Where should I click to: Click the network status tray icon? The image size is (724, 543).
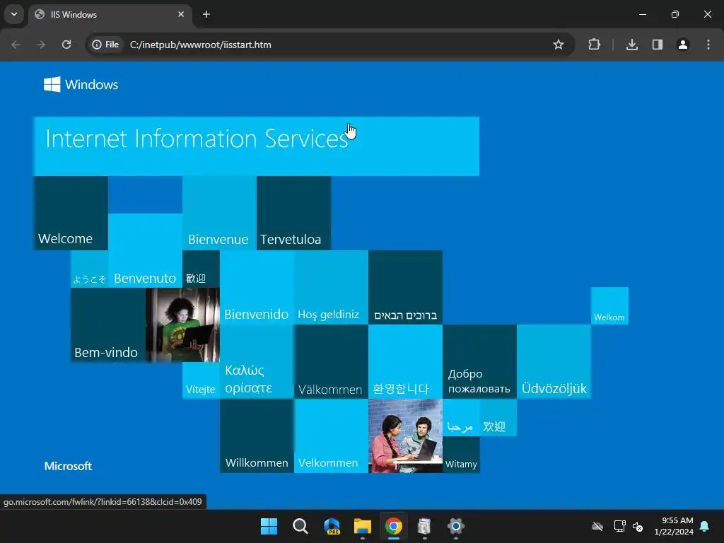619,526
